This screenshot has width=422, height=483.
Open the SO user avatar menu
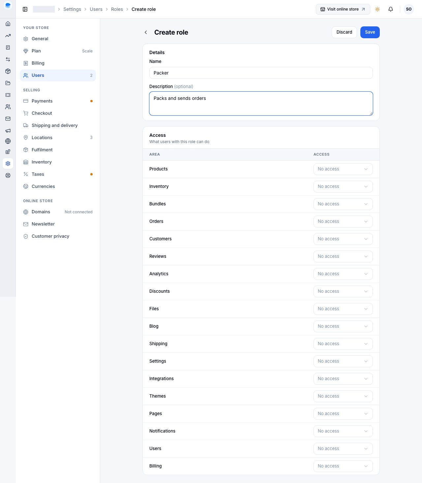[409, 9]
